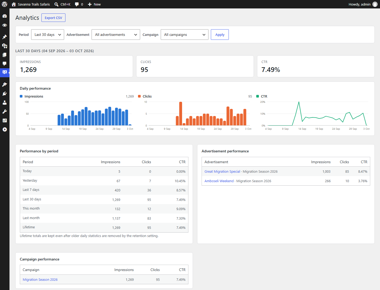The width and height of the screenshot is (380, 290).
Task: Click the highlighted LA advertisements sidebar icon
Action: (4, 72)
